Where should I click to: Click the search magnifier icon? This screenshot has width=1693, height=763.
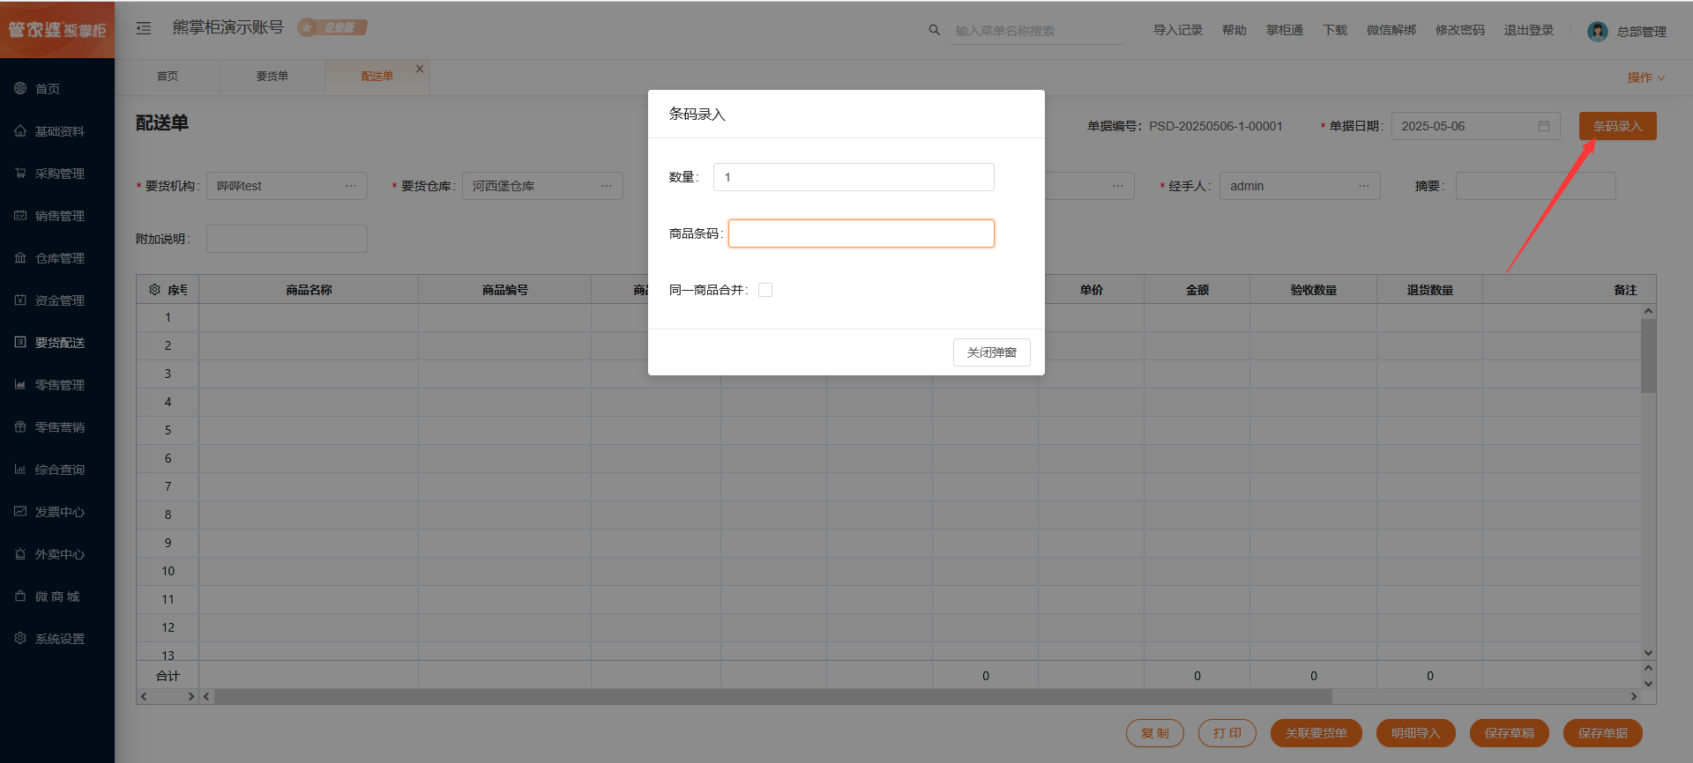pyautogui.click(x=934, y=30)
